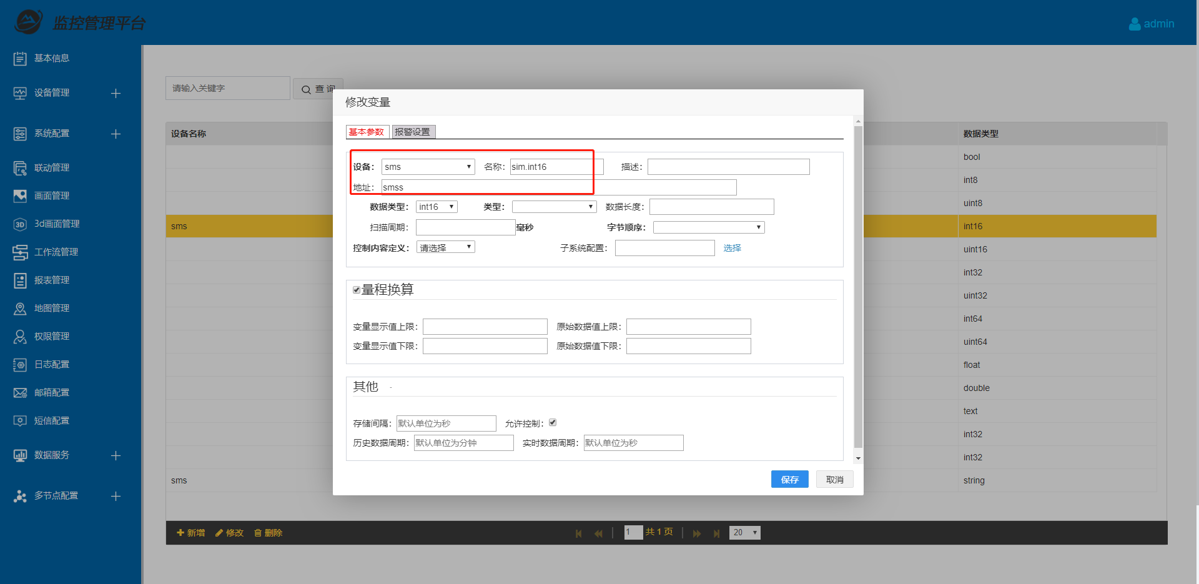
Task: Open 3d画面管理 sidebar icon
Action: [20, 224]
